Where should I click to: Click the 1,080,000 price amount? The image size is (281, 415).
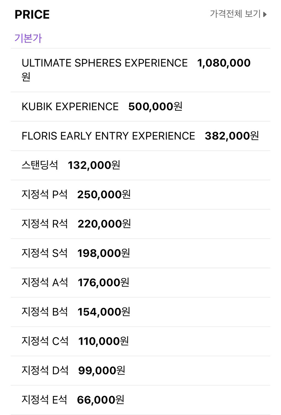point(224,63)
